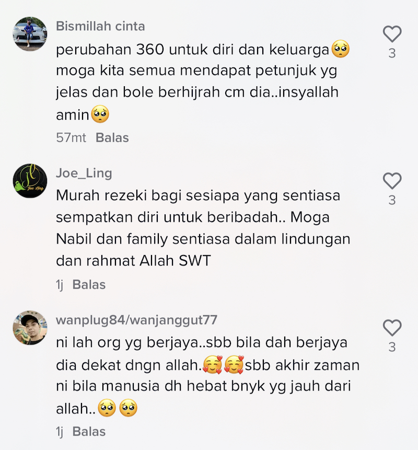Like the Bismillah cinta comment
The height and width of the screenshot is (450, 418).
392,34
